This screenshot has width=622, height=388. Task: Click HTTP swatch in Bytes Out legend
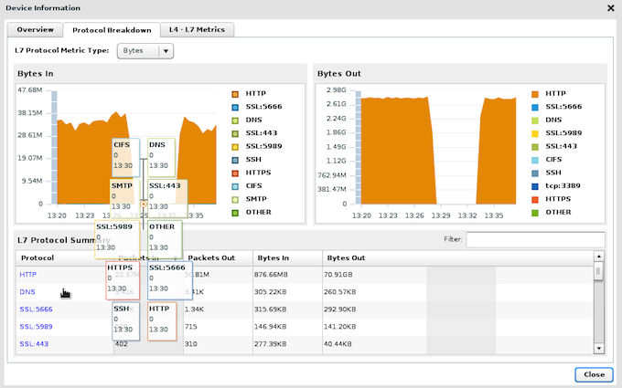pos(535,94)
